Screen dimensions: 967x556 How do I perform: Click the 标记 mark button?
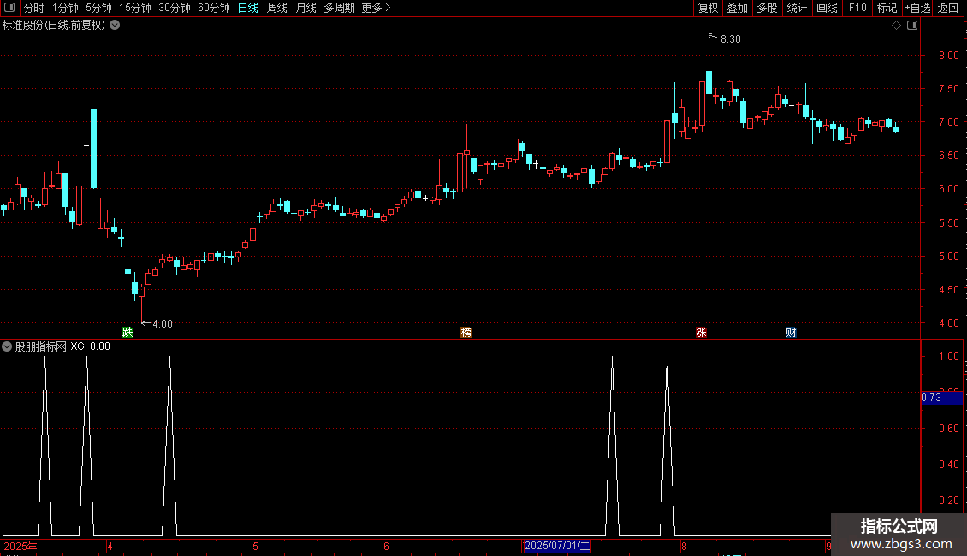pyautogui.click(x=887, y=8)
